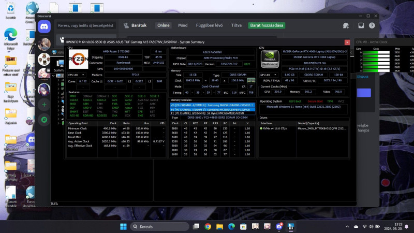Click the Core 3 clock bar
Screen dimensions: 414x233
[376, 63]
